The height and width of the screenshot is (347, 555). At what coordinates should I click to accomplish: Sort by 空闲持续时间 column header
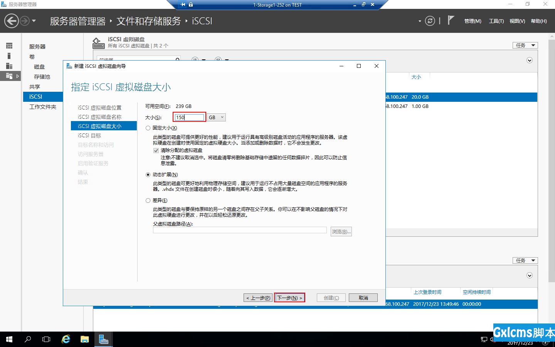[x=477, y=292]
